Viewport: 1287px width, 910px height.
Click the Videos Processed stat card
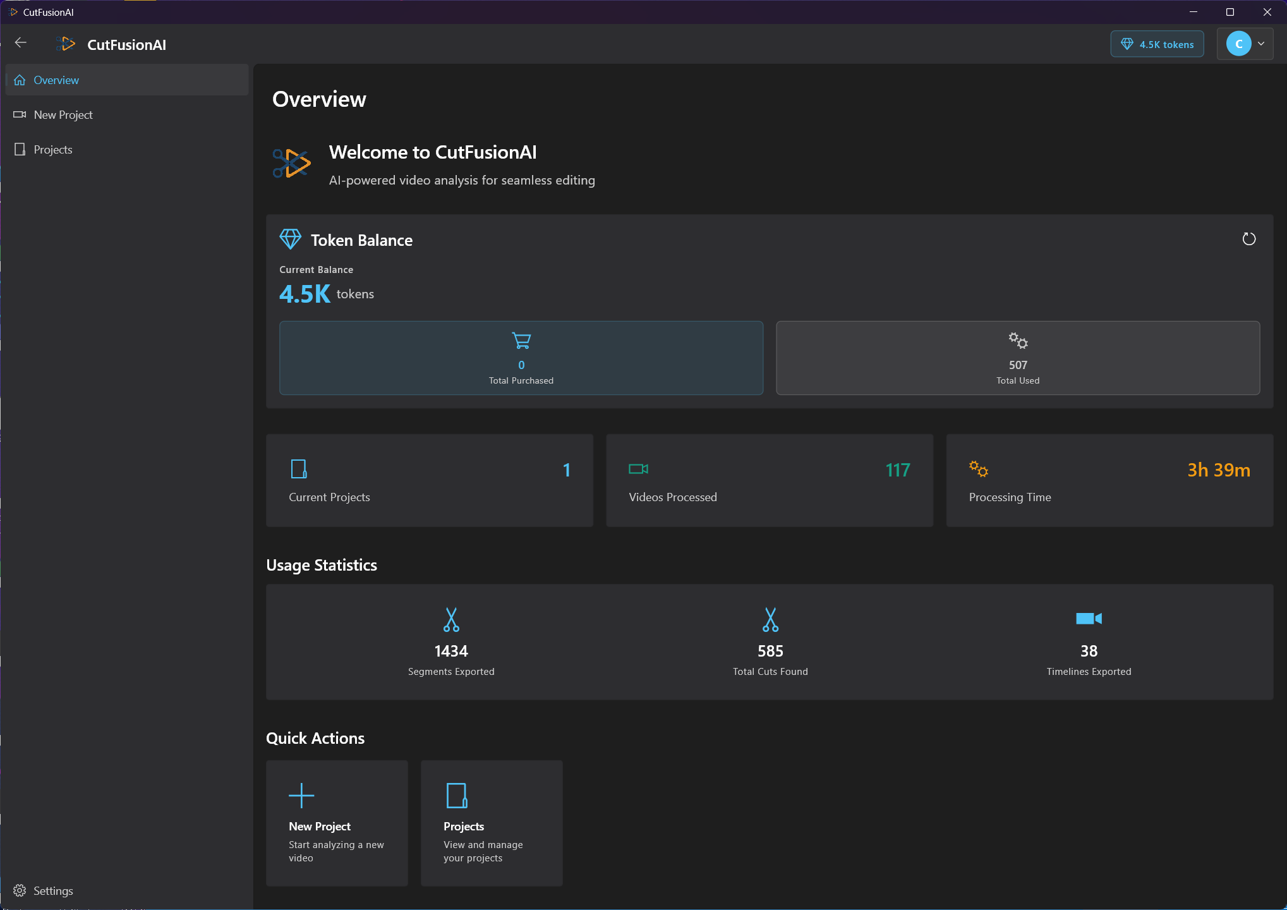pos(769,480)
